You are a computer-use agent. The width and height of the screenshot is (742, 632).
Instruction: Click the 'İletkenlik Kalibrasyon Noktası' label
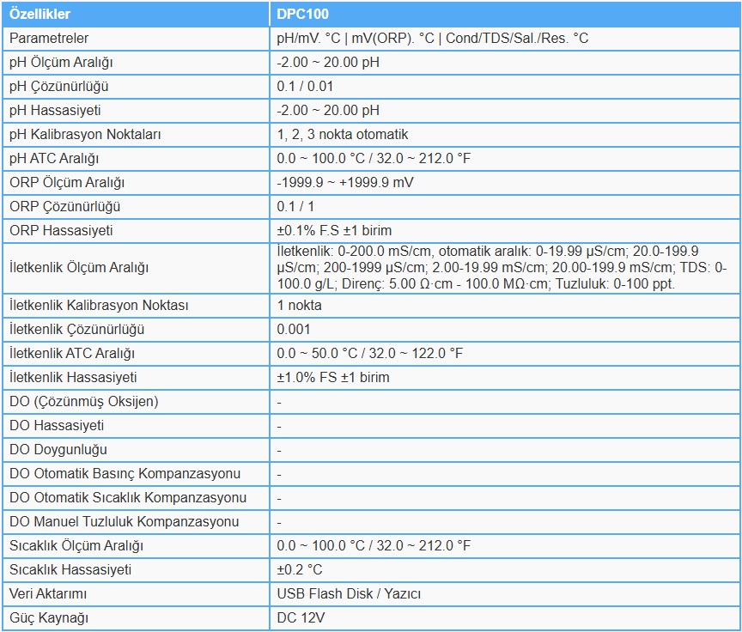coord(99,306)
